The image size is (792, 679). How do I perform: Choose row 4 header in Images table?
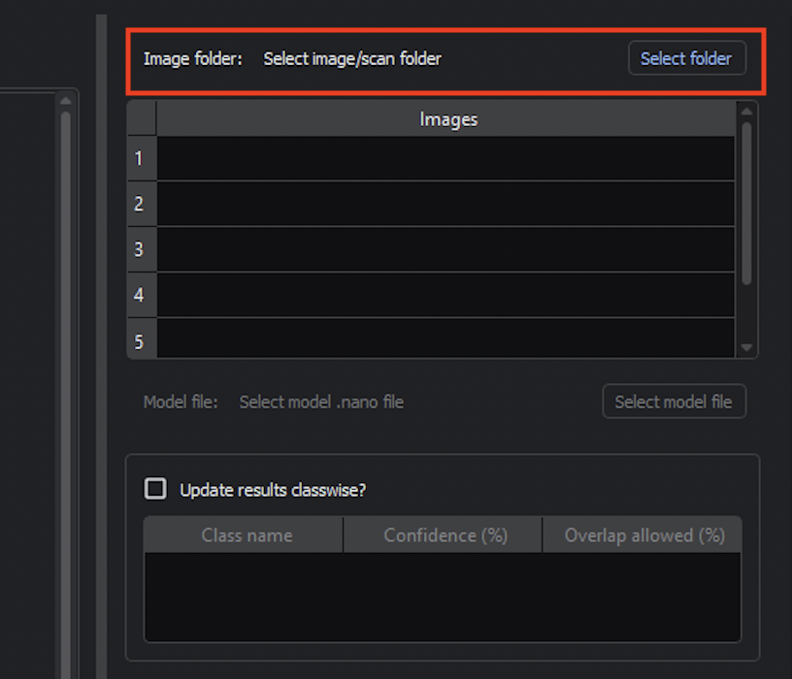tap(141, 295)
